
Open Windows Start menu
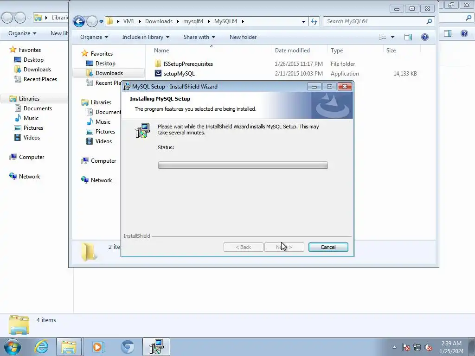coord(13,347)
